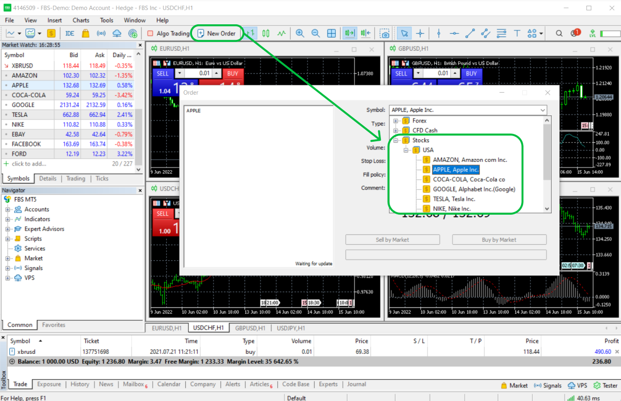
Task: Open the File menu
Action: pyautogui.click(x=9, y=20)
